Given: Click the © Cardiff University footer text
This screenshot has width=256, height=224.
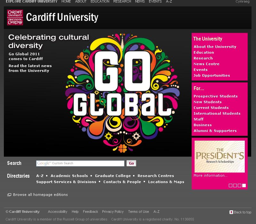Looking at the screenshot, I should coord(22,212).
